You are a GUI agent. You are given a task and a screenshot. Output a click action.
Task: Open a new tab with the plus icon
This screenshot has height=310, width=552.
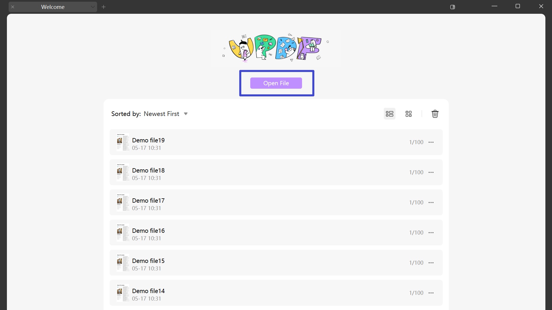pyautogui.click(x=104, y=7)
